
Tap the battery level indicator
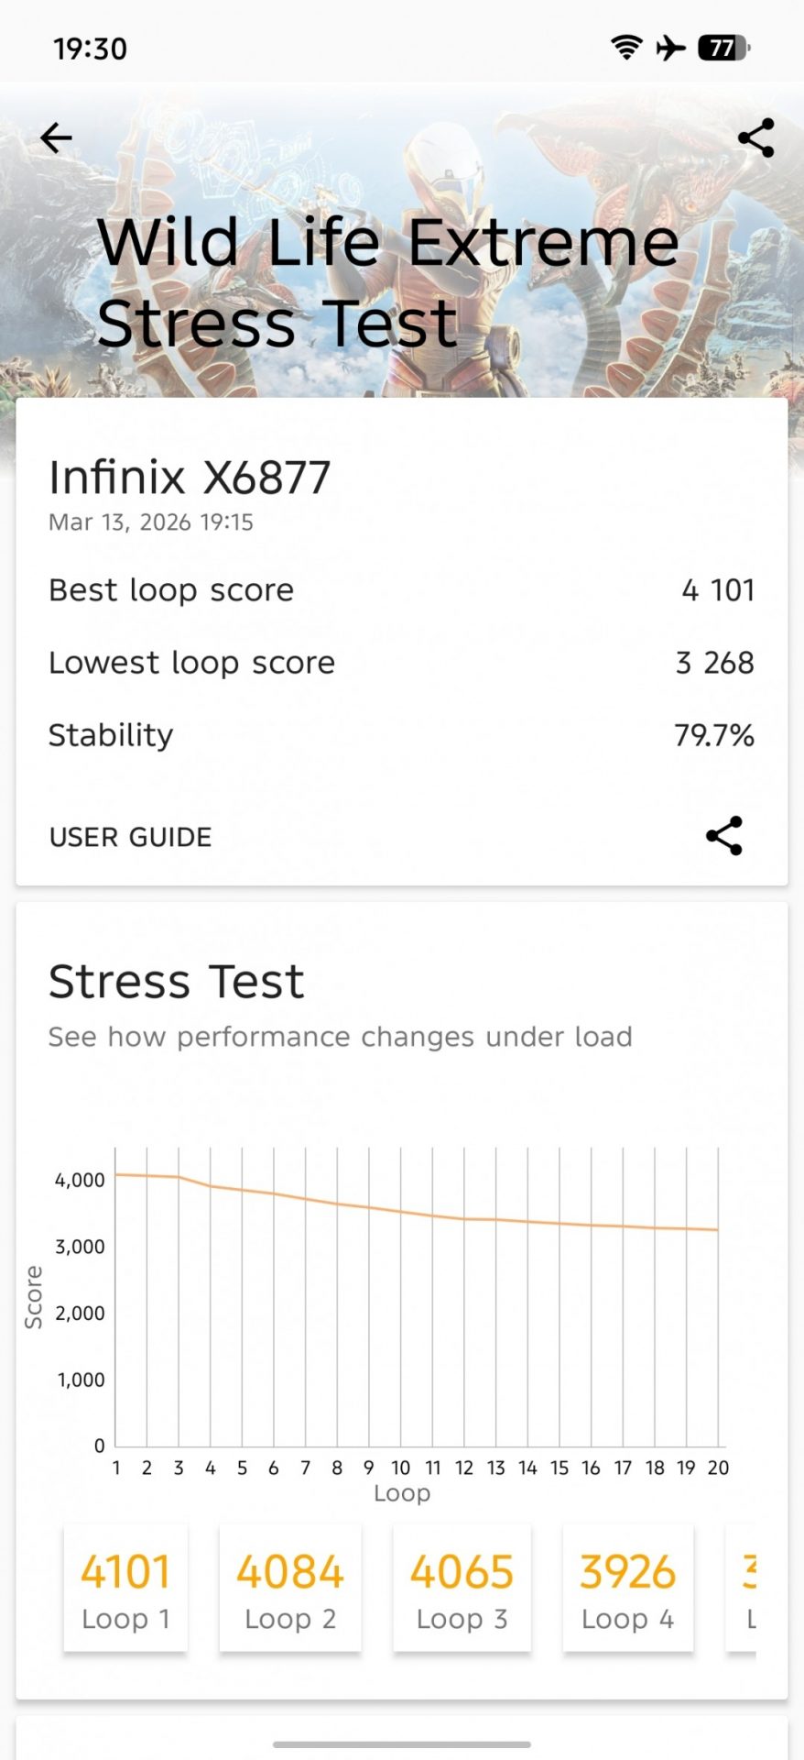coord(723,48)
